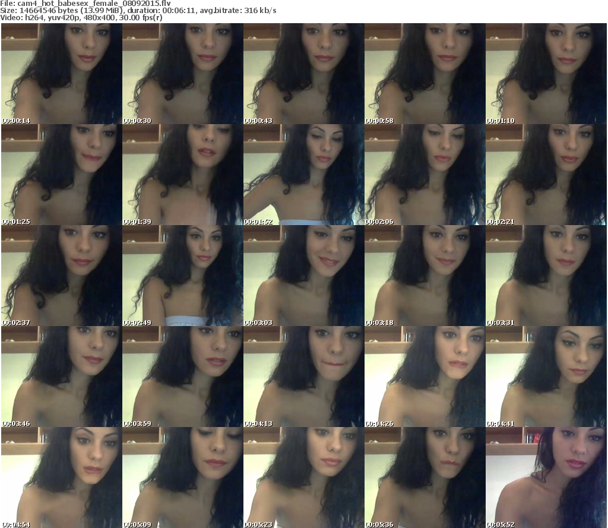Select the frame with timestamp 00:02:21
This screenshot has width=608, height=528.
tap(546, 175)
